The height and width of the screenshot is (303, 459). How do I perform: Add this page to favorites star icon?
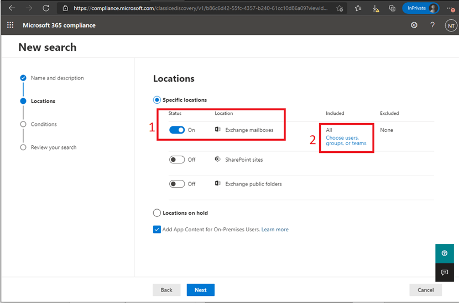(x=340, y=8)
